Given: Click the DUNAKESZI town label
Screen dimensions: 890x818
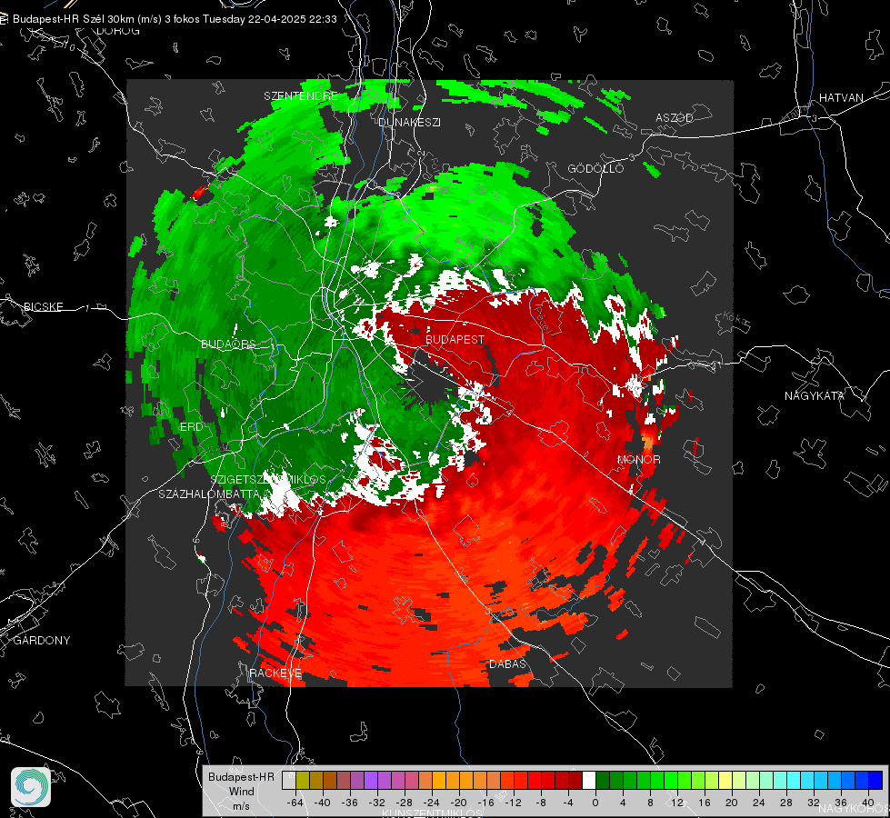Looking at the screenshot, I should click(409, 122).
